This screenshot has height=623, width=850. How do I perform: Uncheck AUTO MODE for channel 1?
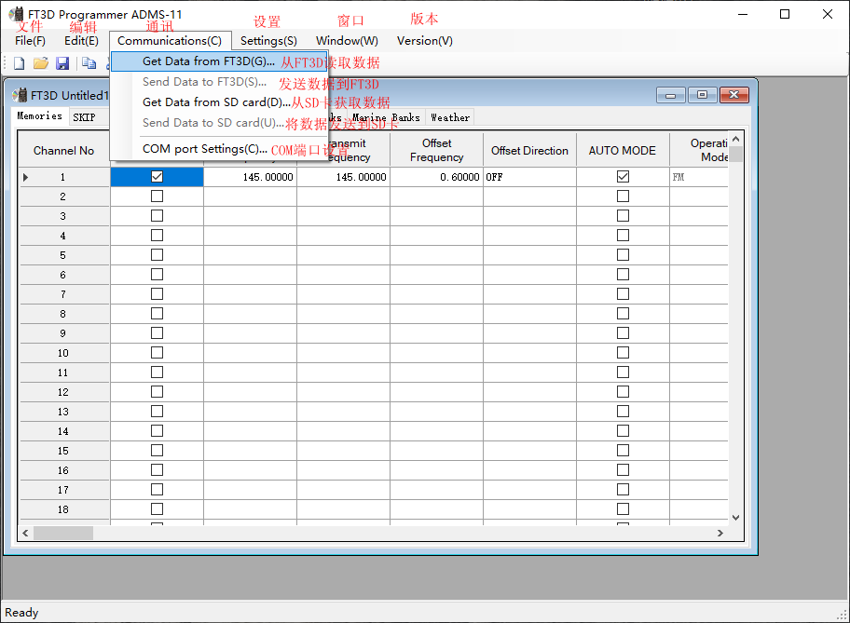[x=623, y=177]
